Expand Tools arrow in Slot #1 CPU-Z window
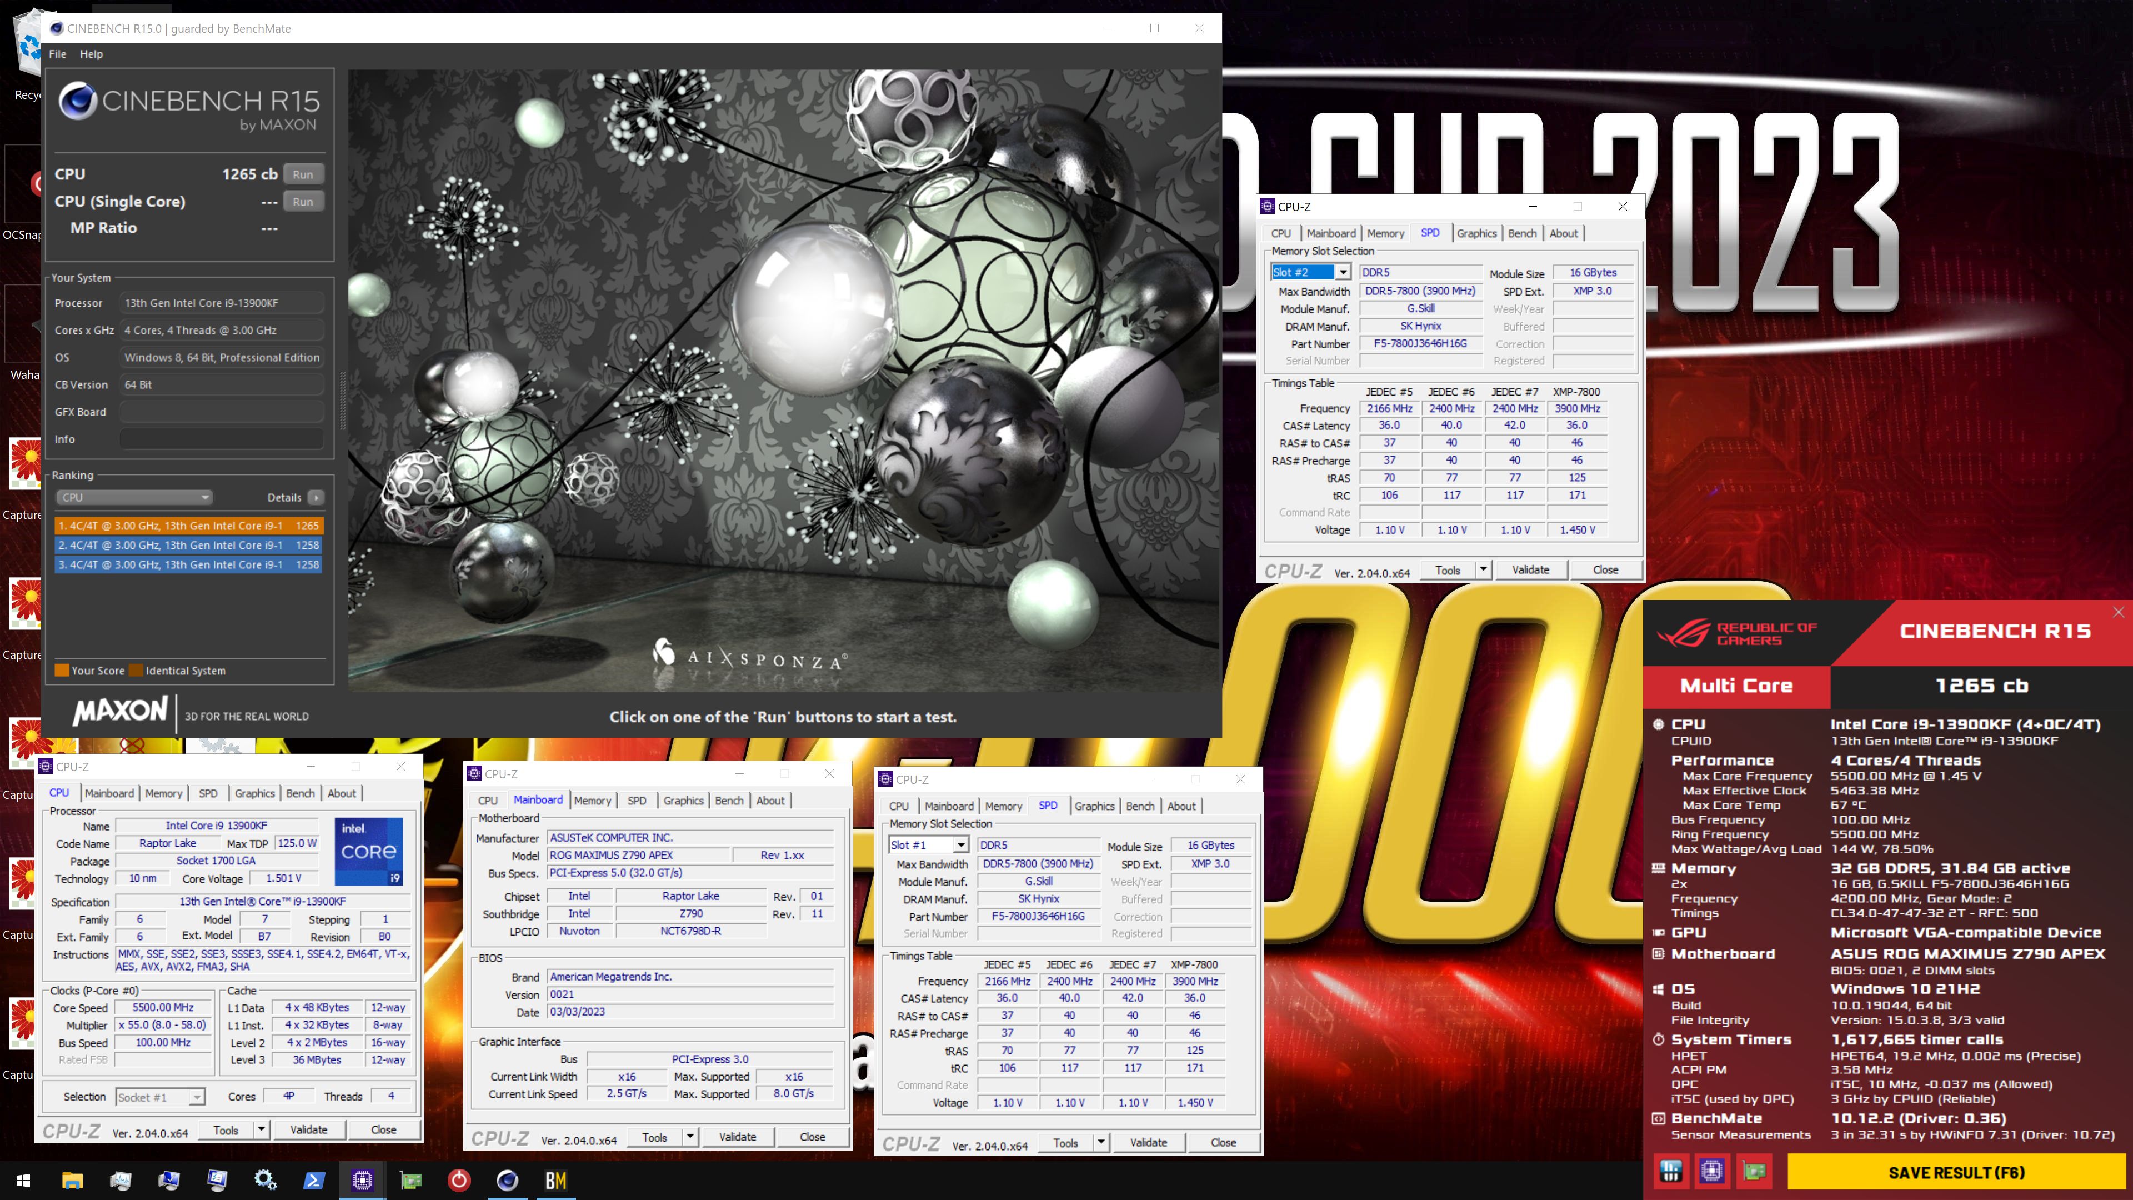This screenshot has height=1200, width=2133. coord(1101,1143)
